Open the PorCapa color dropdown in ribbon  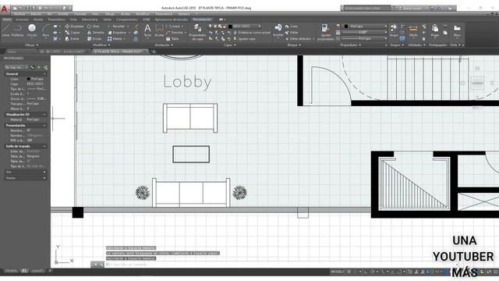tap(386, 27)
